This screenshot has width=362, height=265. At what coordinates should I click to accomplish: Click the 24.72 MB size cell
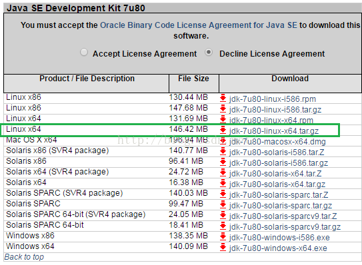(x=186, y=172)
